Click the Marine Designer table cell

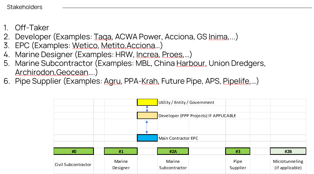pos(121,164)
